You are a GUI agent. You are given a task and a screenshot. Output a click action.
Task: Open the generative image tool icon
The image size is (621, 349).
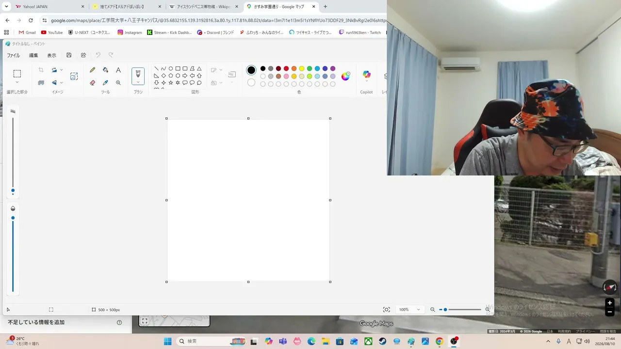pos(74,76)
